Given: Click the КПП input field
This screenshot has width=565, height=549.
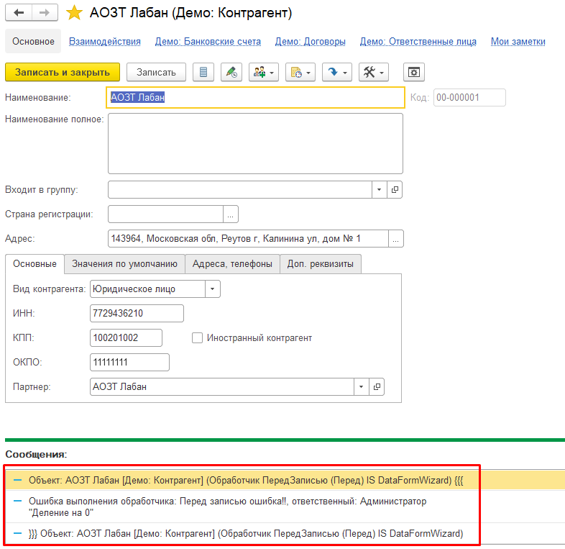Looking at the screenshot, I should [126, 337].
